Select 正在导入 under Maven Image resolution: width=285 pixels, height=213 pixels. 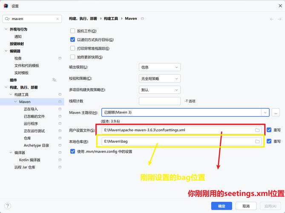pos(31,109)
